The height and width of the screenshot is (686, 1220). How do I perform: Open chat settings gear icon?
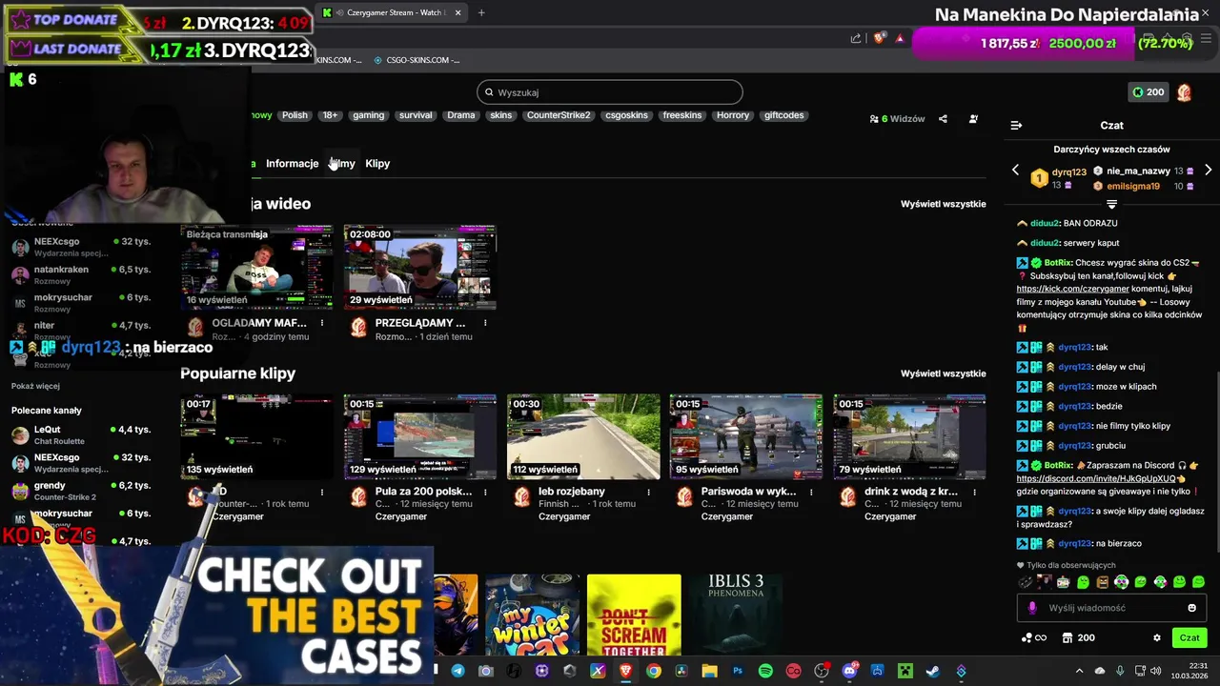point(1157,637)
